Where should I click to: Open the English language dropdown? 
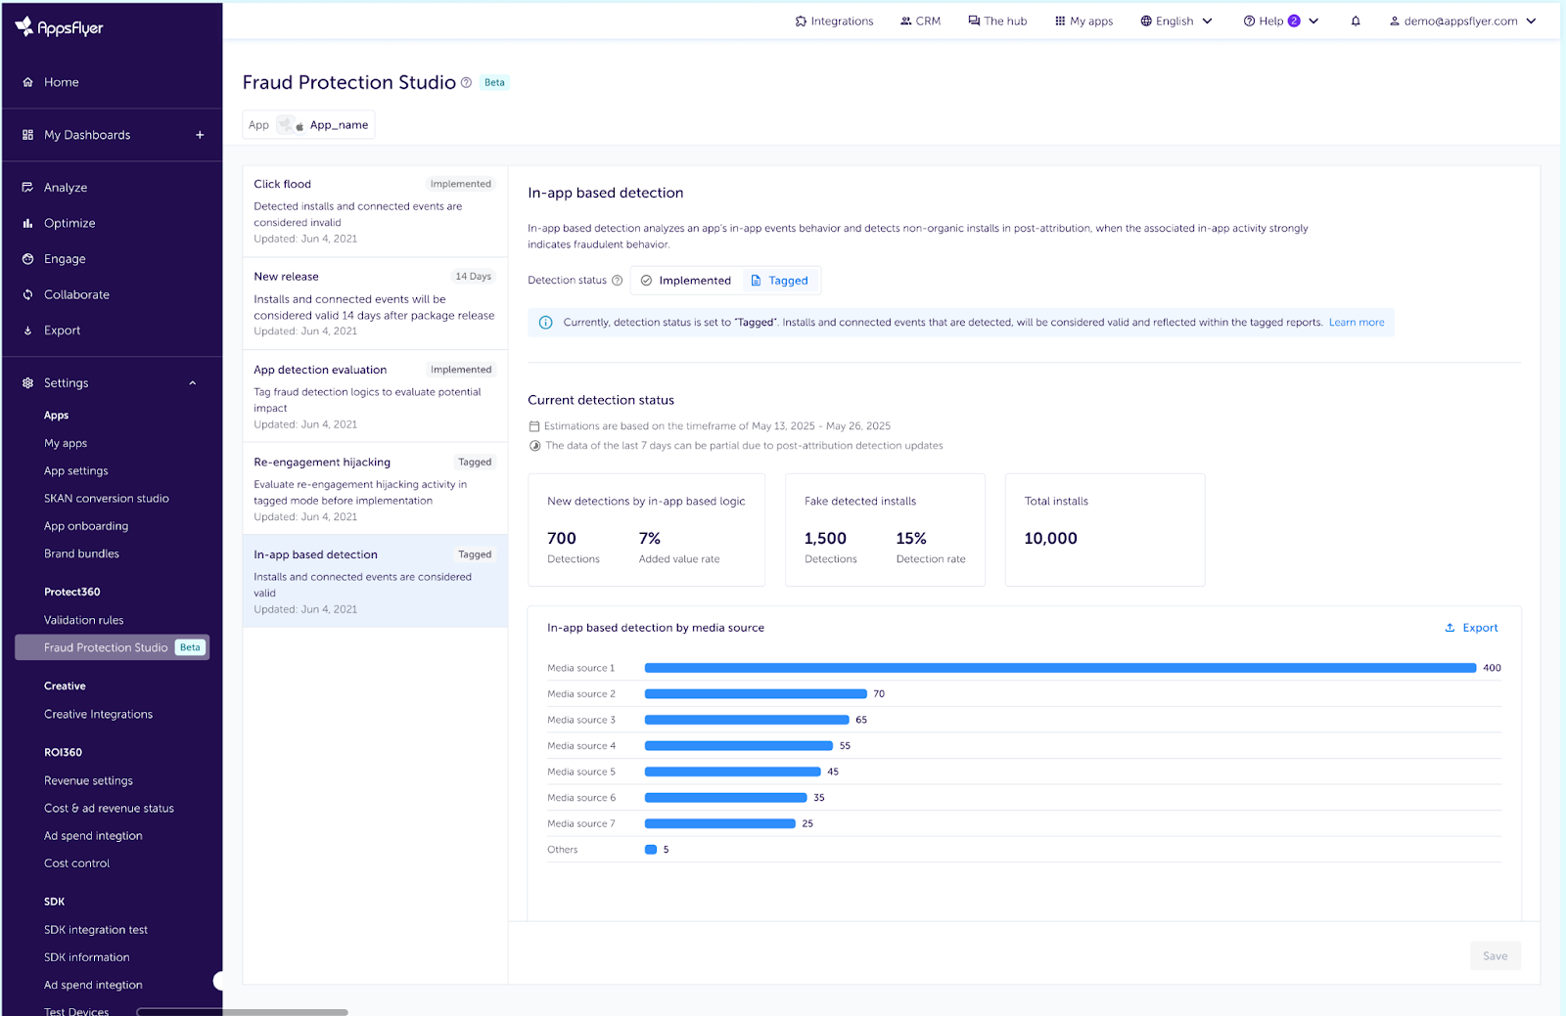click(1176, 21)
